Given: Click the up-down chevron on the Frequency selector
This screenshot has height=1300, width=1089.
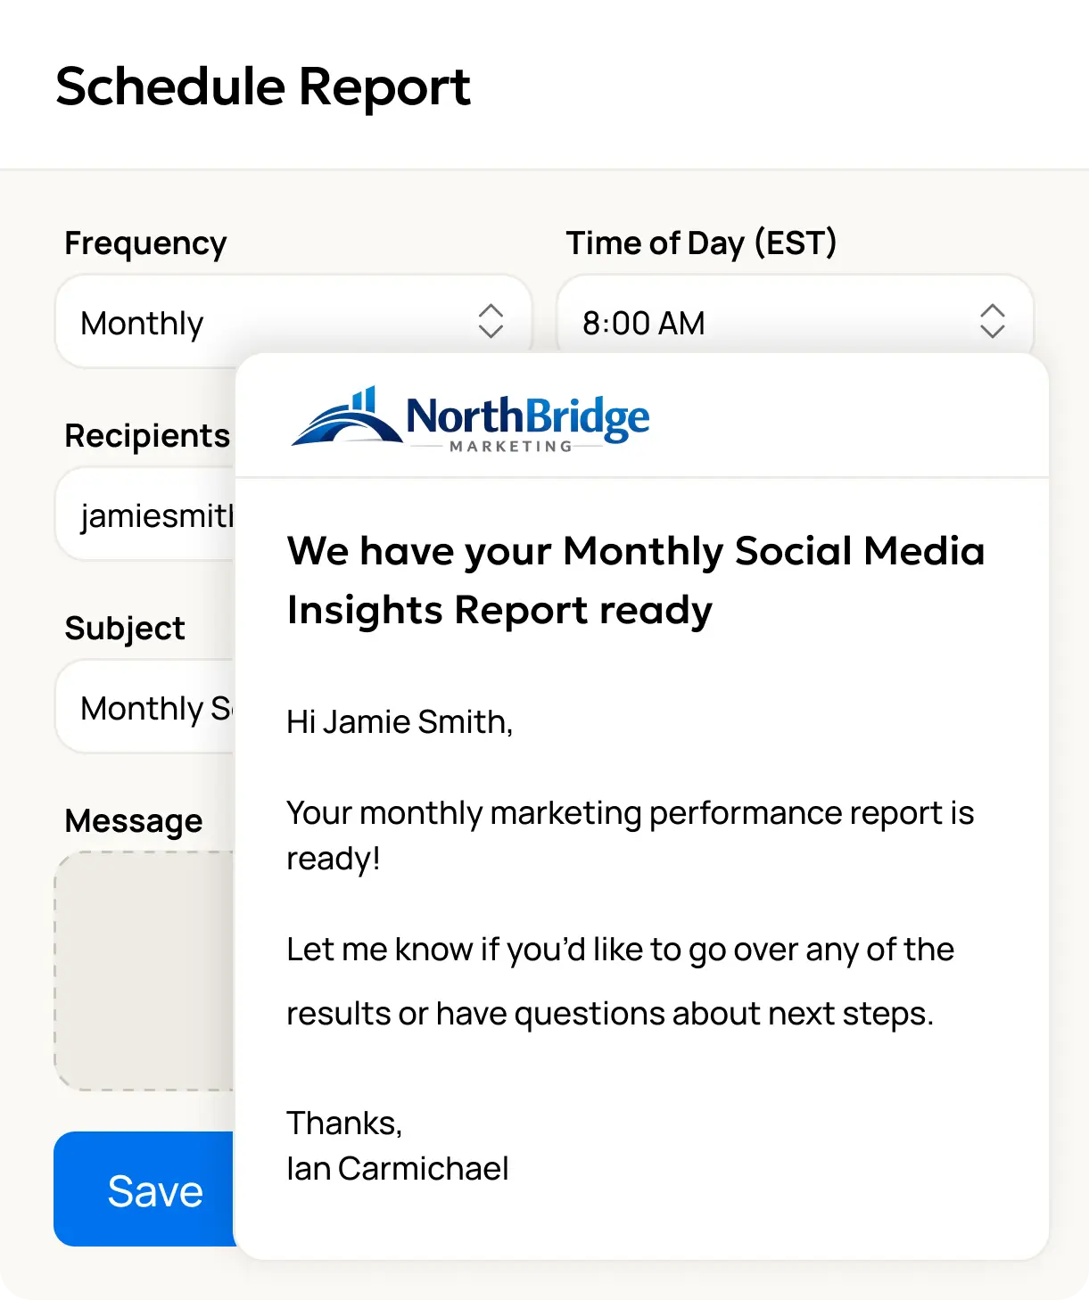Looking at the screenshot, I should [491, 321].
